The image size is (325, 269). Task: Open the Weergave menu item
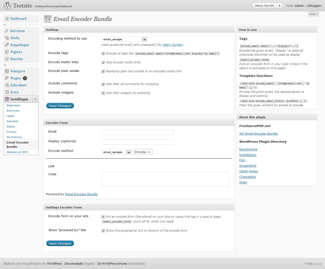[x=18, y=71]
